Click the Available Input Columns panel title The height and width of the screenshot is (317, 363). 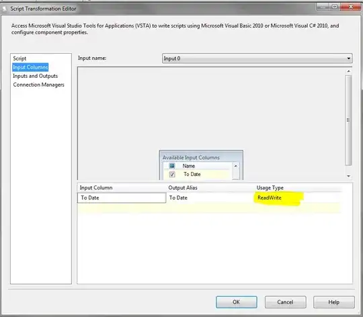[x=191, y=158]
